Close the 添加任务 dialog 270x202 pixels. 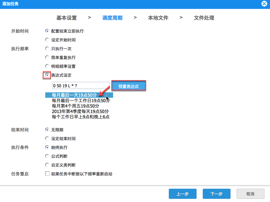point(264,4)
